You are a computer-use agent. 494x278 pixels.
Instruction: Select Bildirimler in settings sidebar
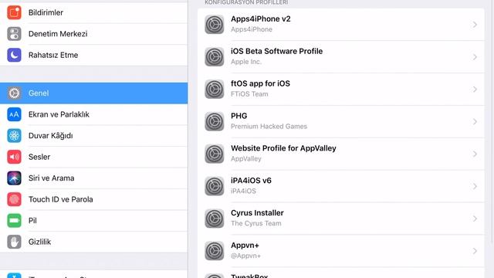click(x=94, y=12)
